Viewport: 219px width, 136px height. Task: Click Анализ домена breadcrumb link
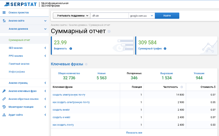click(78, 25)
